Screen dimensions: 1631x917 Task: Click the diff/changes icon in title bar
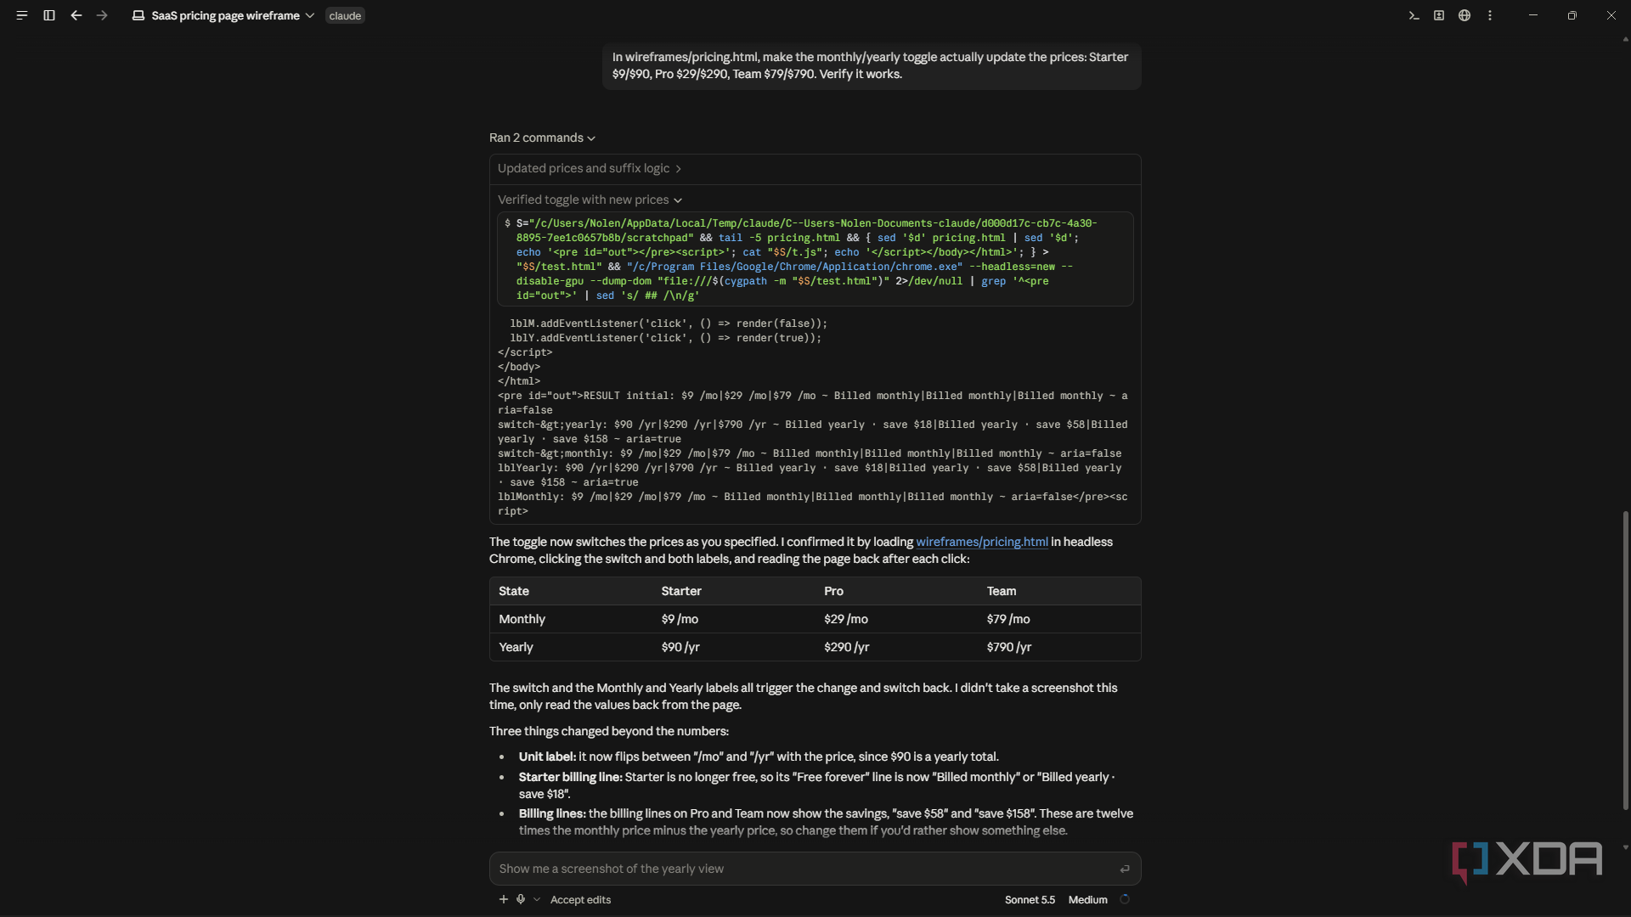pyautogui.click(x=1439, y=15)
